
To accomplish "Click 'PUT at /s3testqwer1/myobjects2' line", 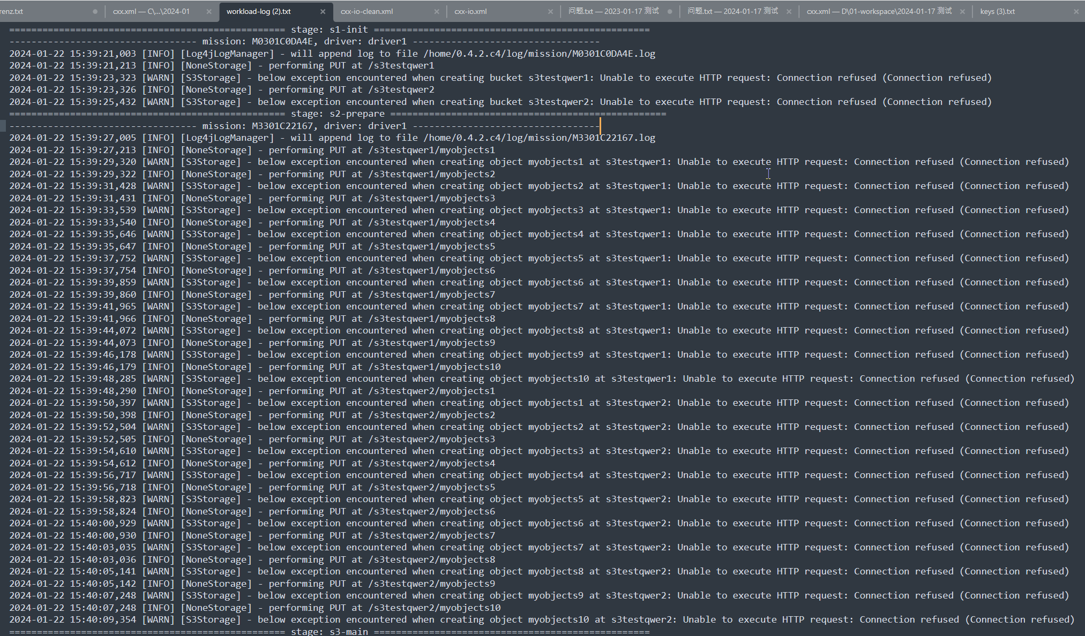I will (x=252, y=174).
